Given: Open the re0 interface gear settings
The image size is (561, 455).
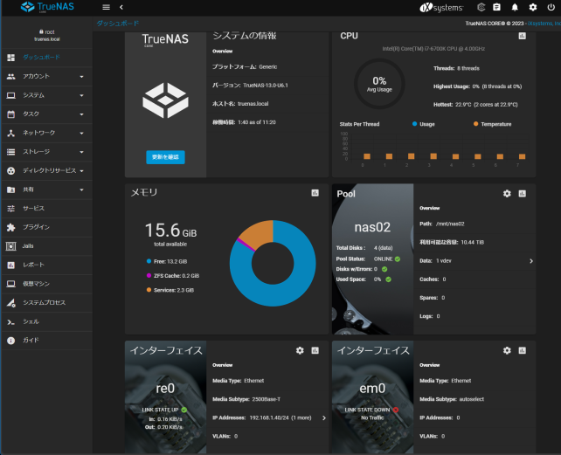Looking at the screenshot, I should pyautogui.click(x=300, y=350).
